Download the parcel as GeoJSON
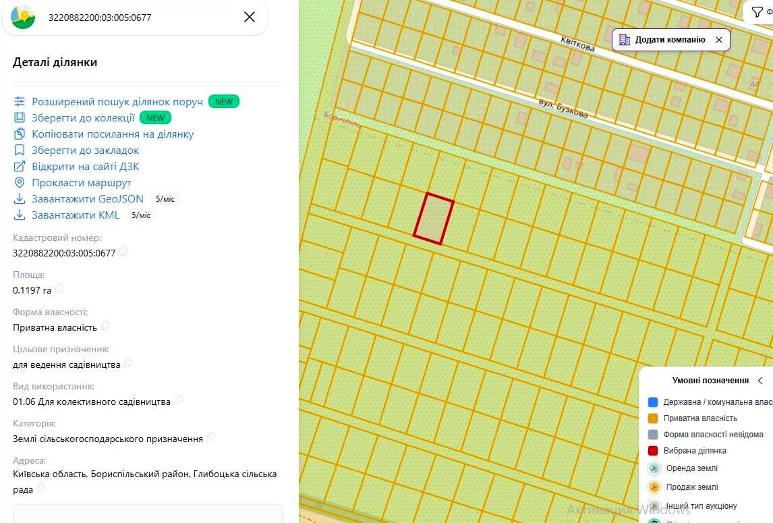Viewport: 773px width, 523px height. click(87, 199)
